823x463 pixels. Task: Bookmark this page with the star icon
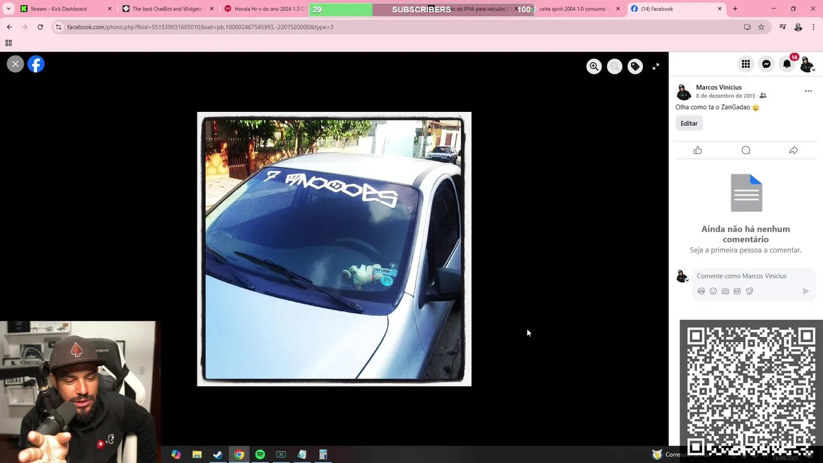click(x=761, y=27)
